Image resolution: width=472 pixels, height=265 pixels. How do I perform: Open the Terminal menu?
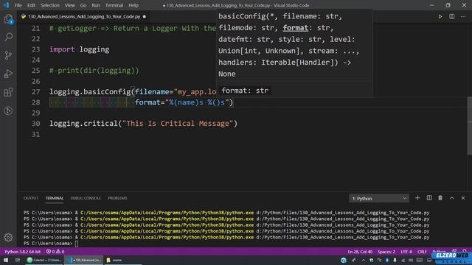pyautogui.click(x=114, y=5)
